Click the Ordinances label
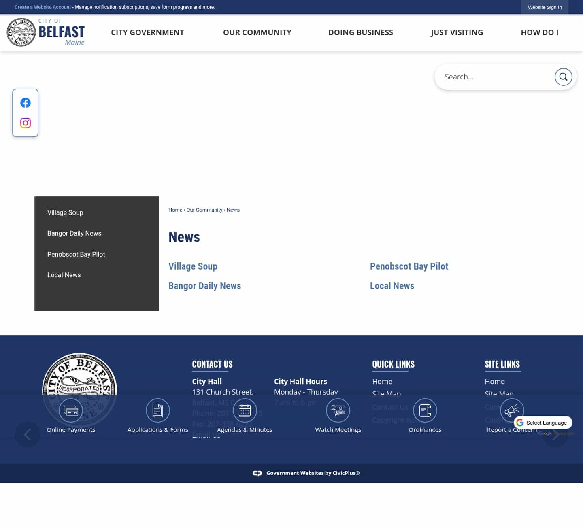 point(425,430)
